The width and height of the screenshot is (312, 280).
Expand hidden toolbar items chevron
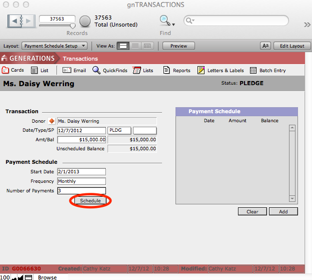pos(307,25)
